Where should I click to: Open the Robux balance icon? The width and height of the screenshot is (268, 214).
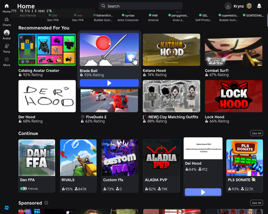(249, 6)
